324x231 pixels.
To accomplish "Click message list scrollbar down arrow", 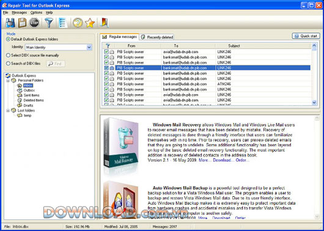I will tap(314, 103).
